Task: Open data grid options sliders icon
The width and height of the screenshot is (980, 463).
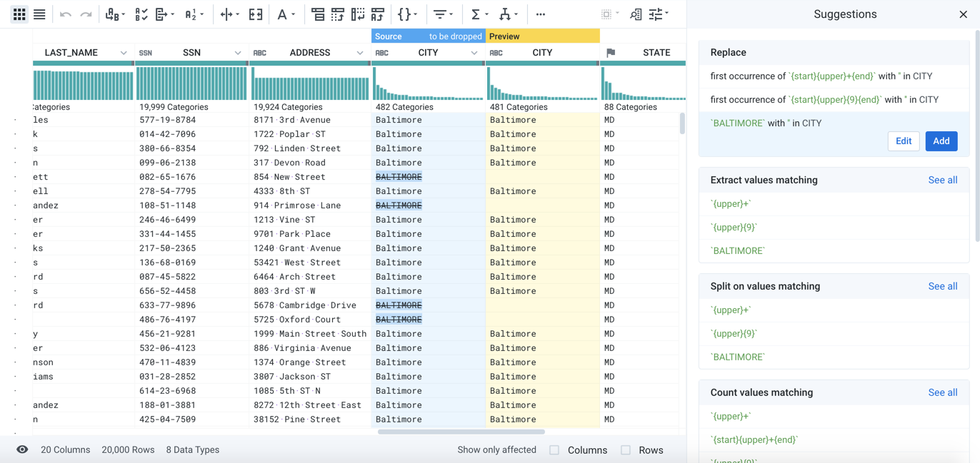Action: pyautogui.click(x=659, y=14)
